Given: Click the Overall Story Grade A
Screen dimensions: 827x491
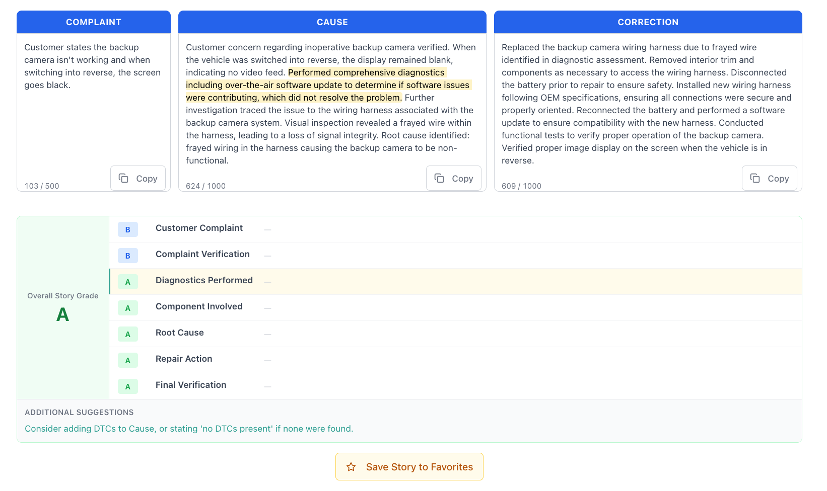Looking at the screenshot, I should (62, 314).
